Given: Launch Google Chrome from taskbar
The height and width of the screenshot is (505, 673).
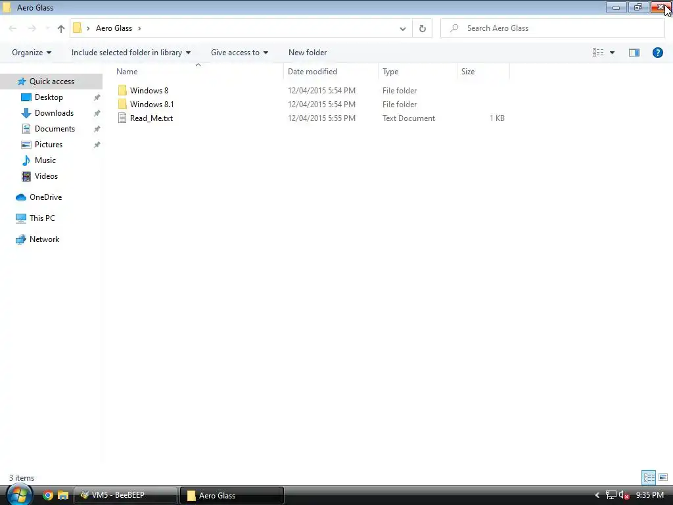Looking at the screenshot, I should (x=48, y=495).
